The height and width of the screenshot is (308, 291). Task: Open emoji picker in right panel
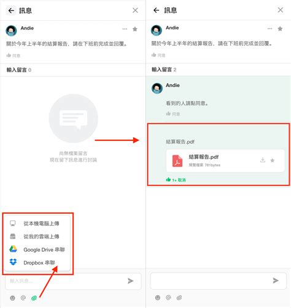pos(158,298)
